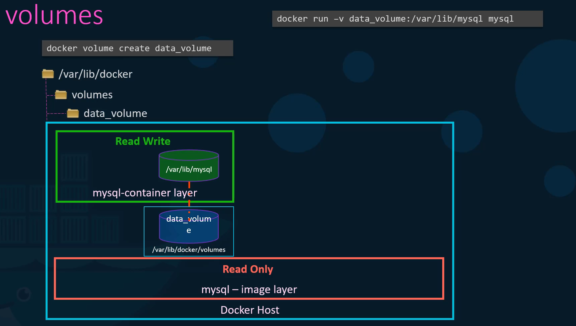Viewport: 576px width, 326px height.
Task: Click the red 'Read Only' heading
Action: tap(248, 269)
